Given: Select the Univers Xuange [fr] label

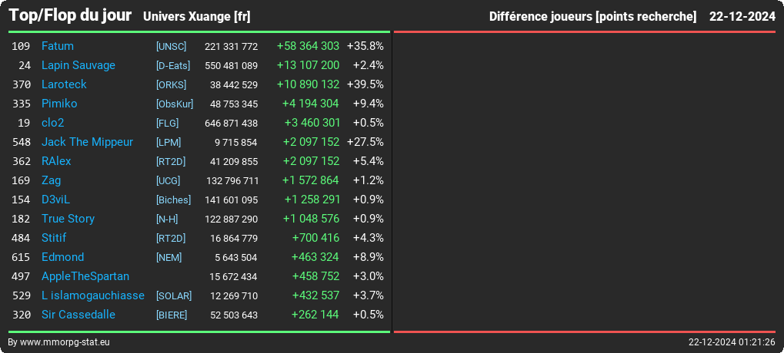Looking at the screenshot, I should 196,17.
